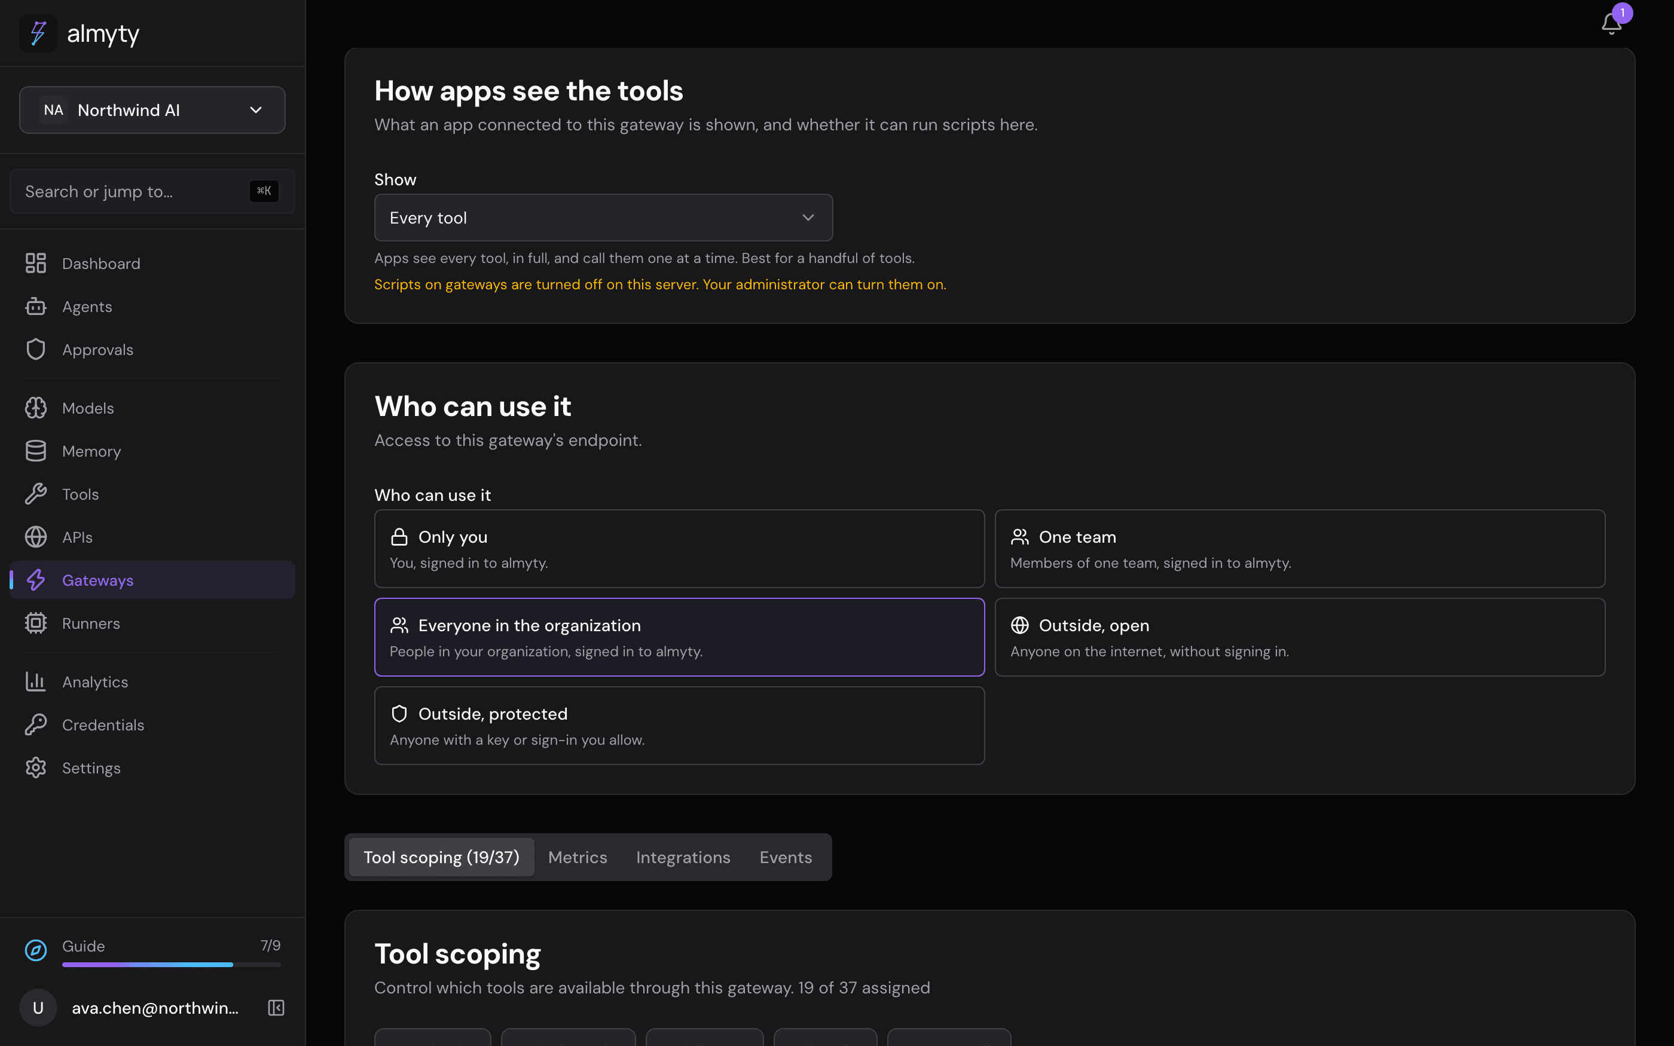Open Models in the sidebar

click(152, 408)
